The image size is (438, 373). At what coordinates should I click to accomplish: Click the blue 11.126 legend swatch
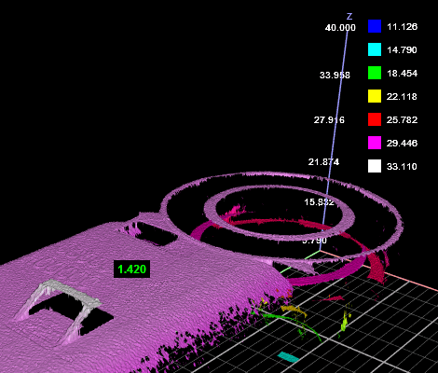tap(375, 26)
